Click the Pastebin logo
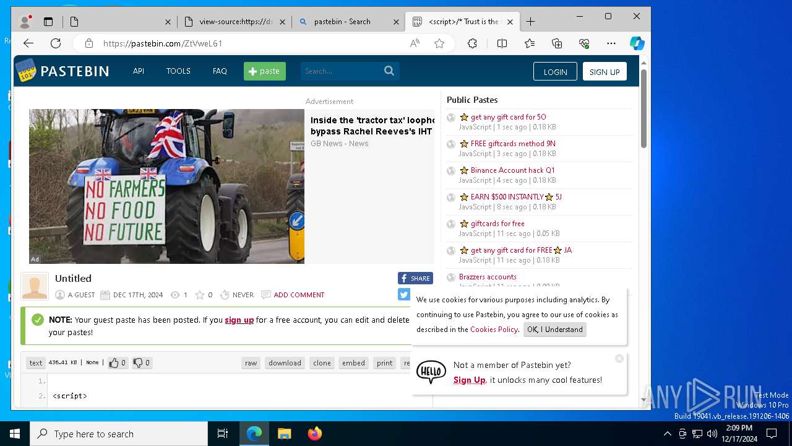The height and width of the screenshot is (446, 792). 62,71
